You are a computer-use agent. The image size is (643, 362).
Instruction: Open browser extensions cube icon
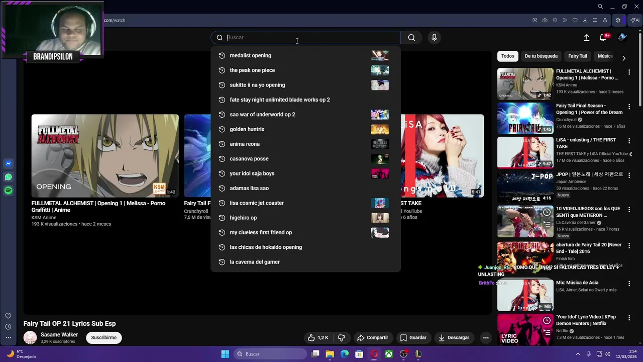[x=618, y=20]
